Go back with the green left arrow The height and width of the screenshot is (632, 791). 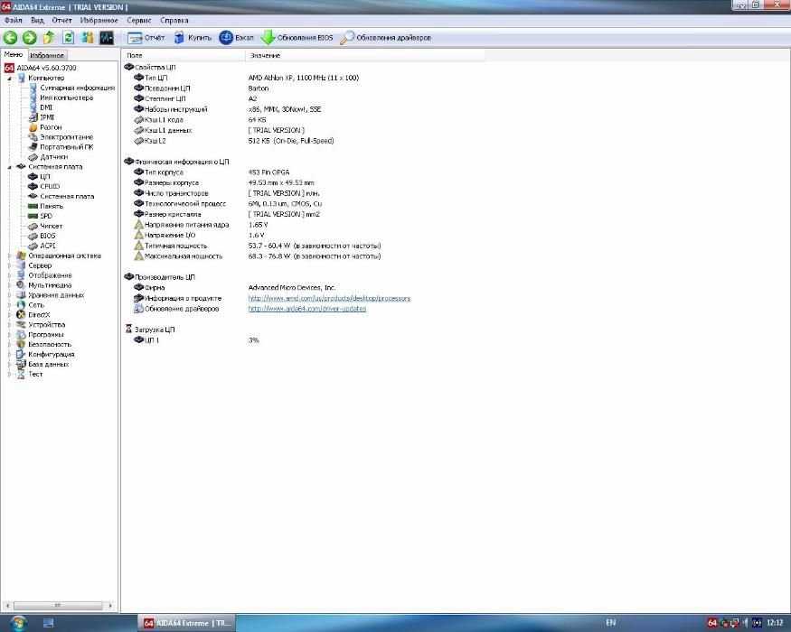10,38
